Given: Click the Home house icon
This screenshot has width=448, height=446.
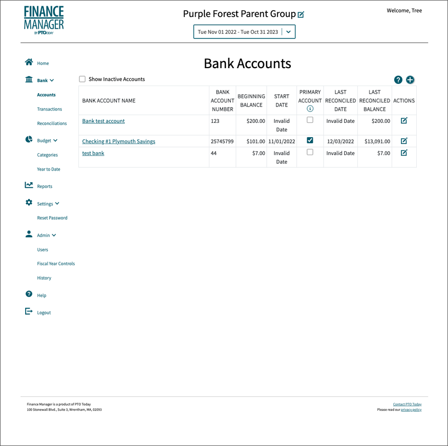Looking at the screenshot, I should (x=29, y=62).
